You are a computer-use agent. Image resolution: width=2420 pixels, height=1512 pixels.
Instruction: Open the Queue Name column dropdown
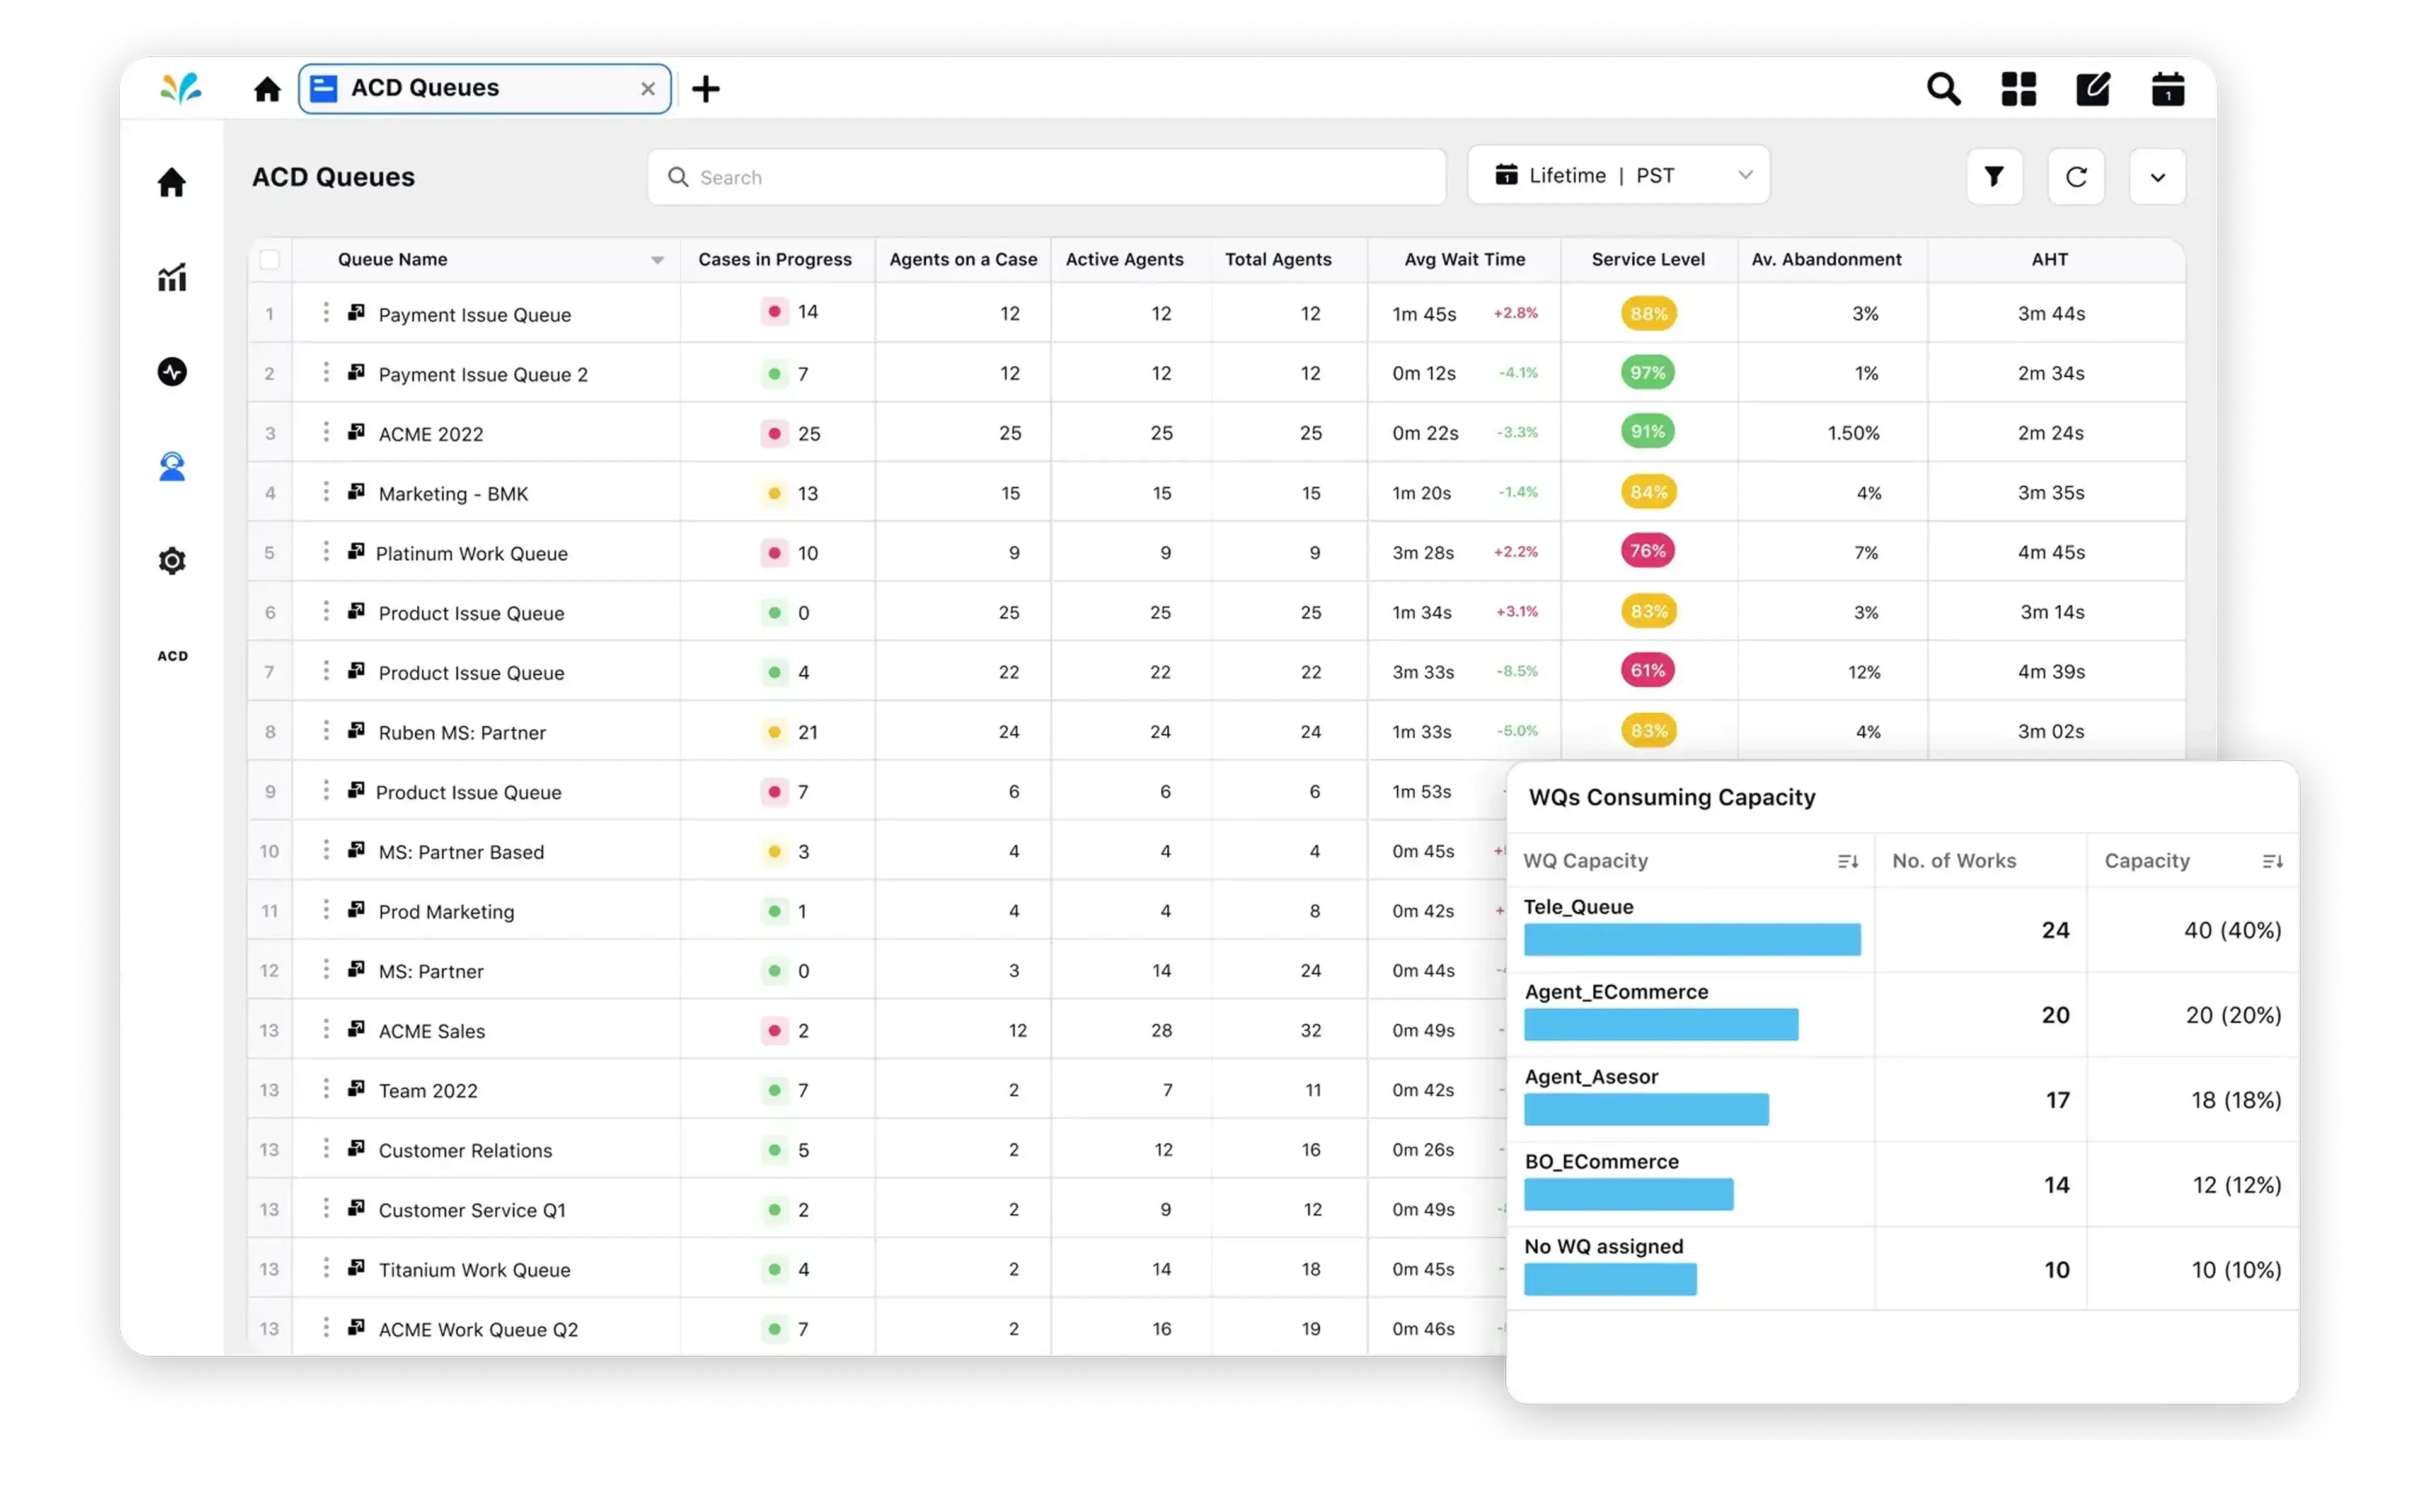[x=657, y=259]
